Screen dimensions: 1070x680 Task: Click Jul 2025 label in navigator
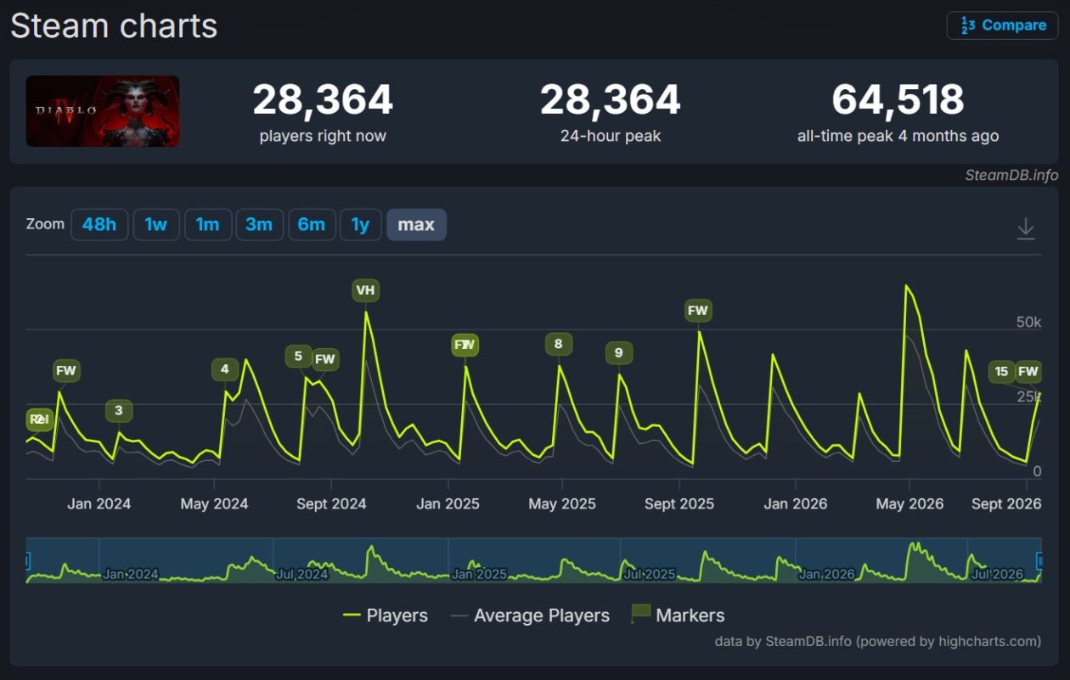point(650,575)
